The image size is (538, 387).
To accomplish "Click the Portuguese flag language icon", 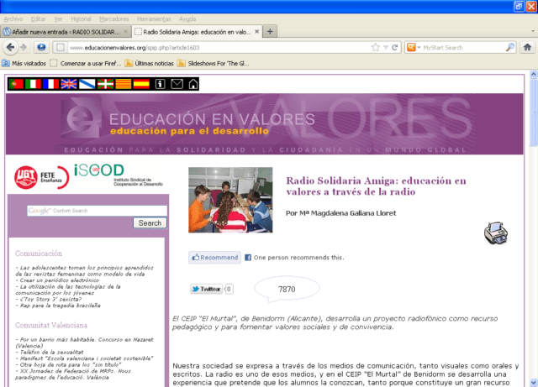I will pyautogui.click(x=16, y=84).
